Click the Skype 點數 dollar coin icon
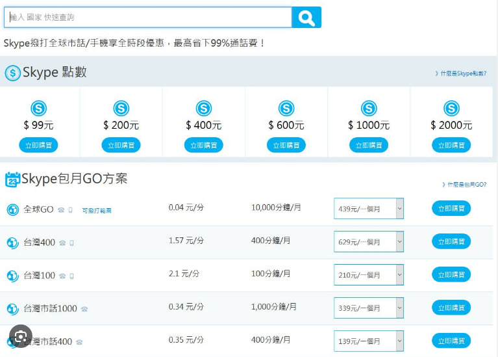 13,73
